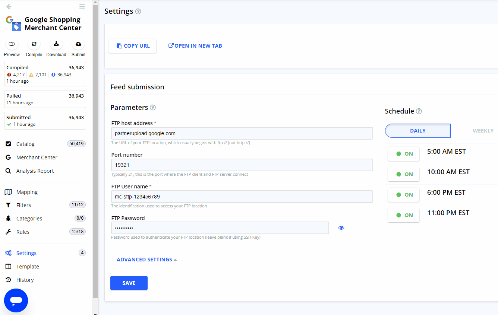The width and height of the screenshot is (498, 315).
Task: Open Filters in sidebar
Action: coord(23,205)
